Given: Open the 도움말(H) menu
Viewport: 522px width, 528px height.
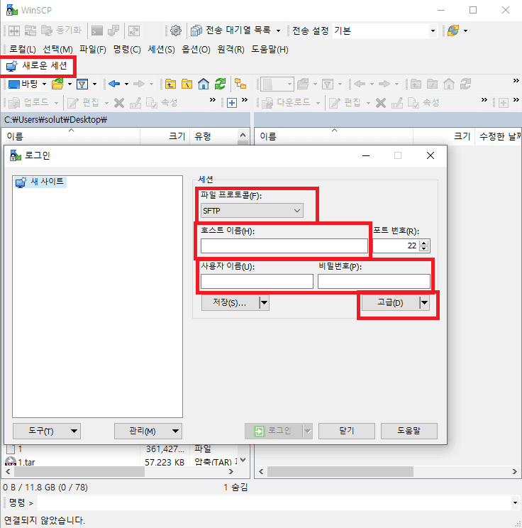Looking at the screenshot, I should click(270, 50).
